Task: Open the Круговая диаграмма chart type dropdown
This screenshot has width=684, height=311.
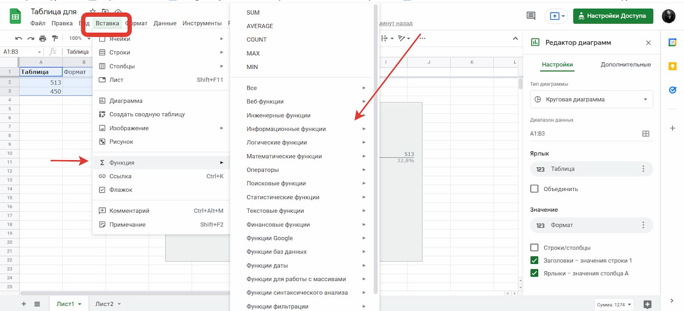Action: (591, 100)
